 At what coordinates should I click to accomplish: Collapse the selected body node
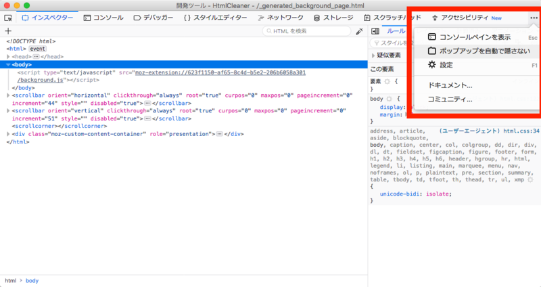coord(8,64)
